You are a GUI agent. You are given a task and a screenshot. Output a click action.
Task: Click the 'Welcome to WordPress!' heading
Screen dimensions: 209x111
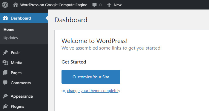(95, 41)
